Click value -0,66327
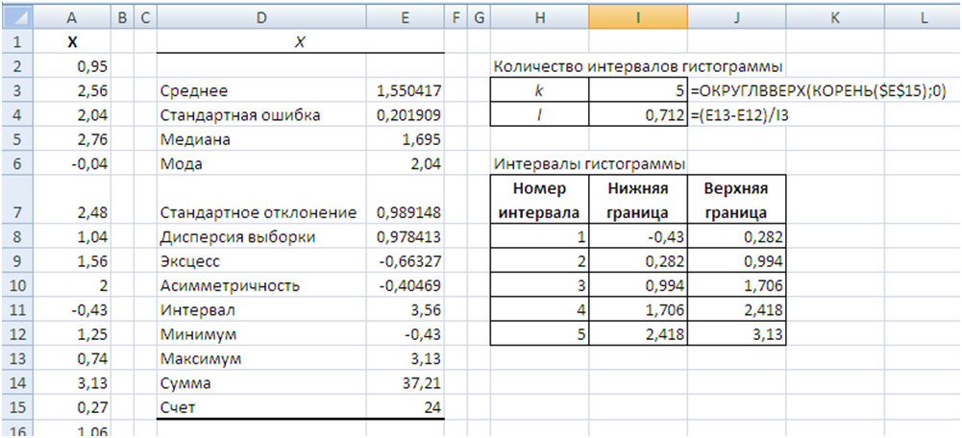This screenshot has height=438, width=962. click(405, 262)
